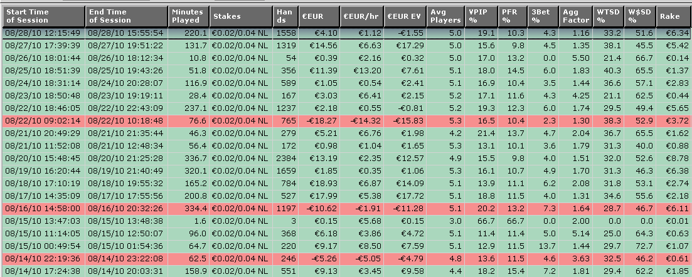Sort sessions by Stakes column
The width and height of the screenshot is (692, 277).
pyautogui.click(x=241, y=16)
